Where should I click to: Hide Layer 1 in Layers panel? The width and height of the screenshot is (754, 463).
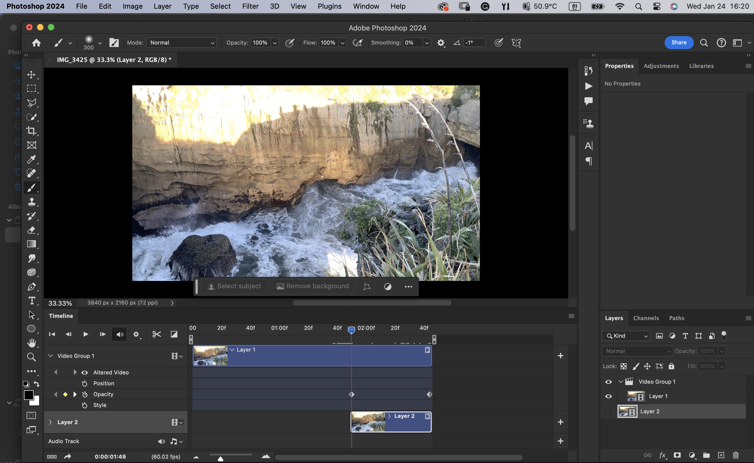point(608,396)
